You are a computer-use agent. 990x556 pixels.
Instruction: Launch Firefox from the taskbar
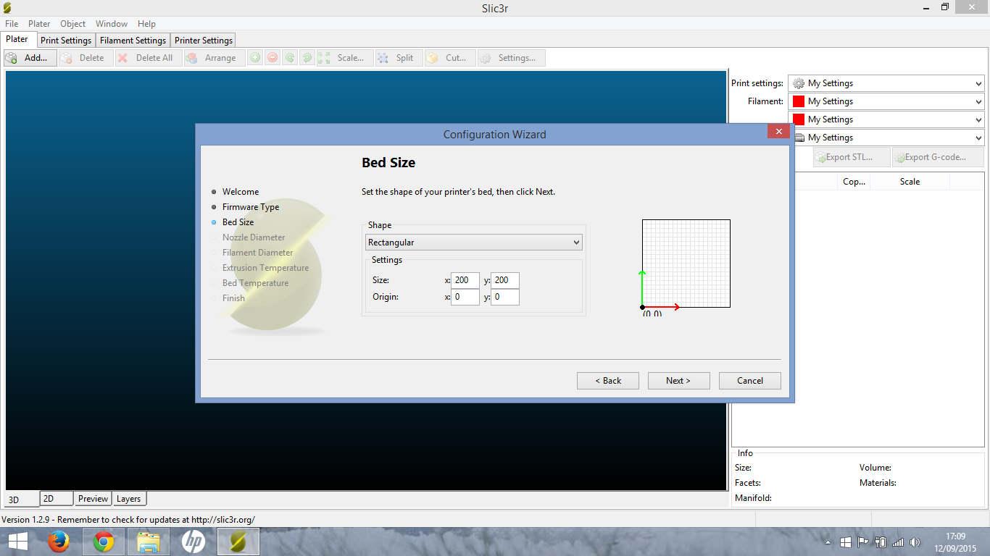point(59,542)
